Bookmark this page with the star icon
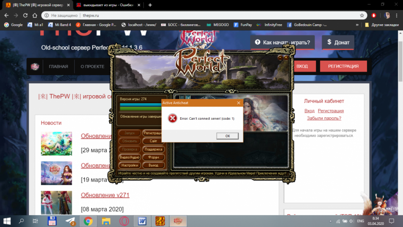Viewport: 403px width, 227px height. (x=362, y=15)
